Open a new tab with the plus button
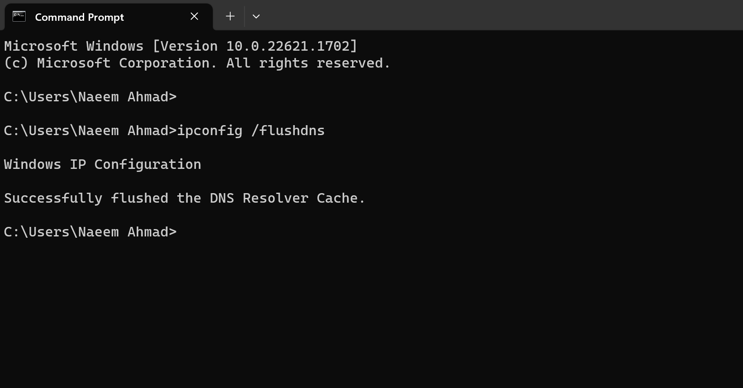Image resolution: width=743 pixels, height=388 pixels. coord(230,16)
